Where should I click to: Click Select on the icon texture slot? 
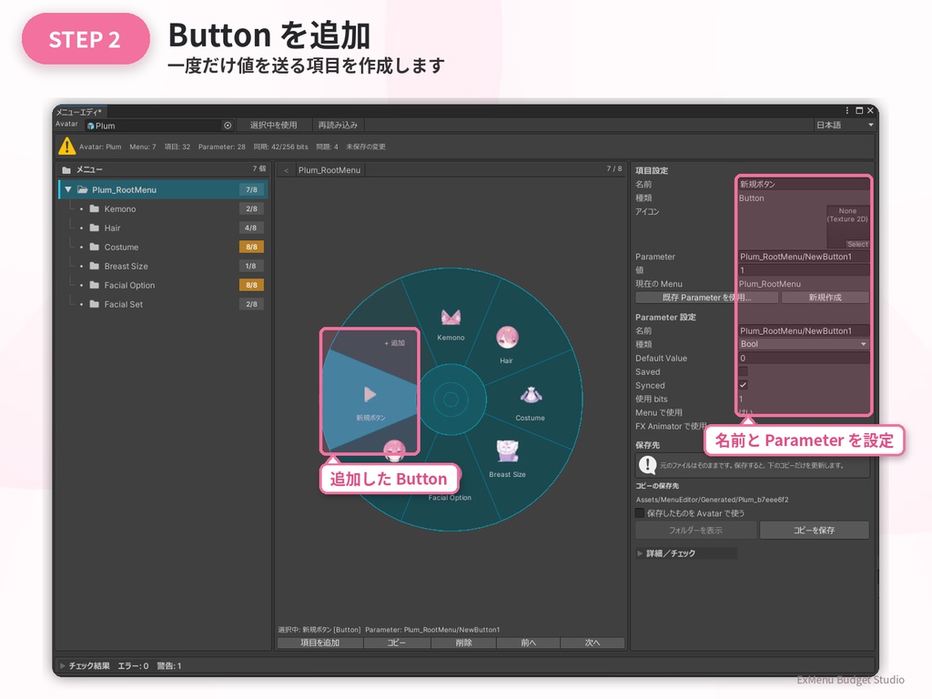[x=857, y=244]
